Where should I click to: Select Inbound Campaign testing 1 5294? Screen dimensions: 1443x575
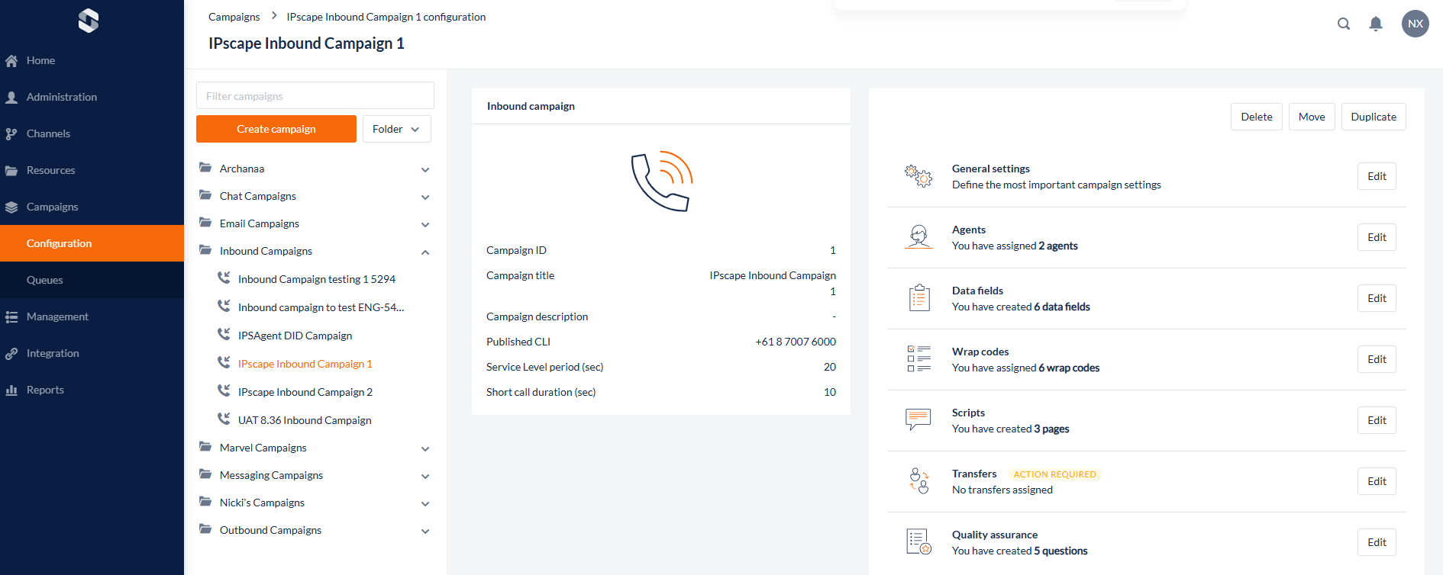tap(317, 279)
